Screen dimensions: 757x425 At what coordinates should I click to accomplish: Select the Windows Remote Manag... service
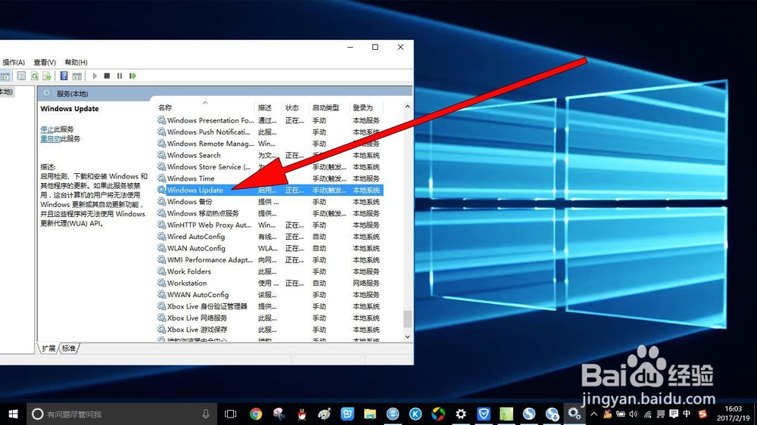(x=210, y=144)
